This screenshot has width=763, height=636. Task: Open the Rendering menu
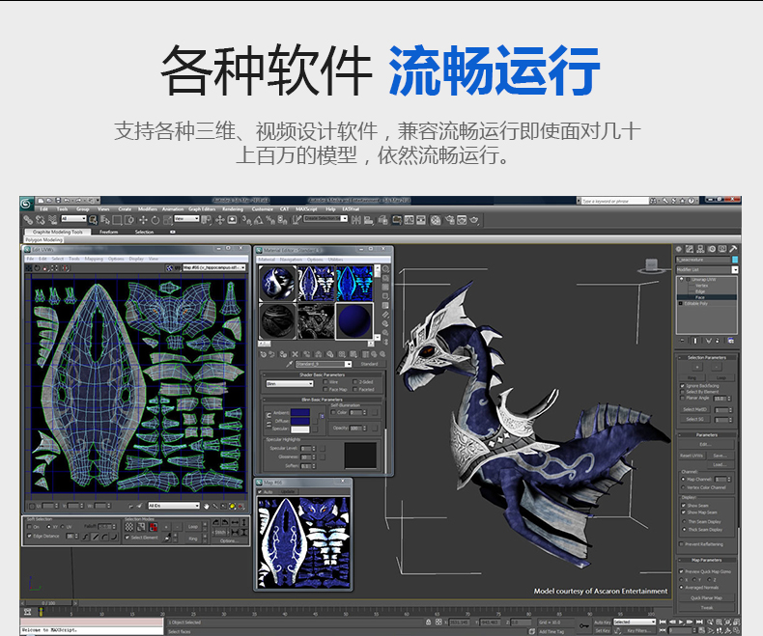click(x=233, y=209)
